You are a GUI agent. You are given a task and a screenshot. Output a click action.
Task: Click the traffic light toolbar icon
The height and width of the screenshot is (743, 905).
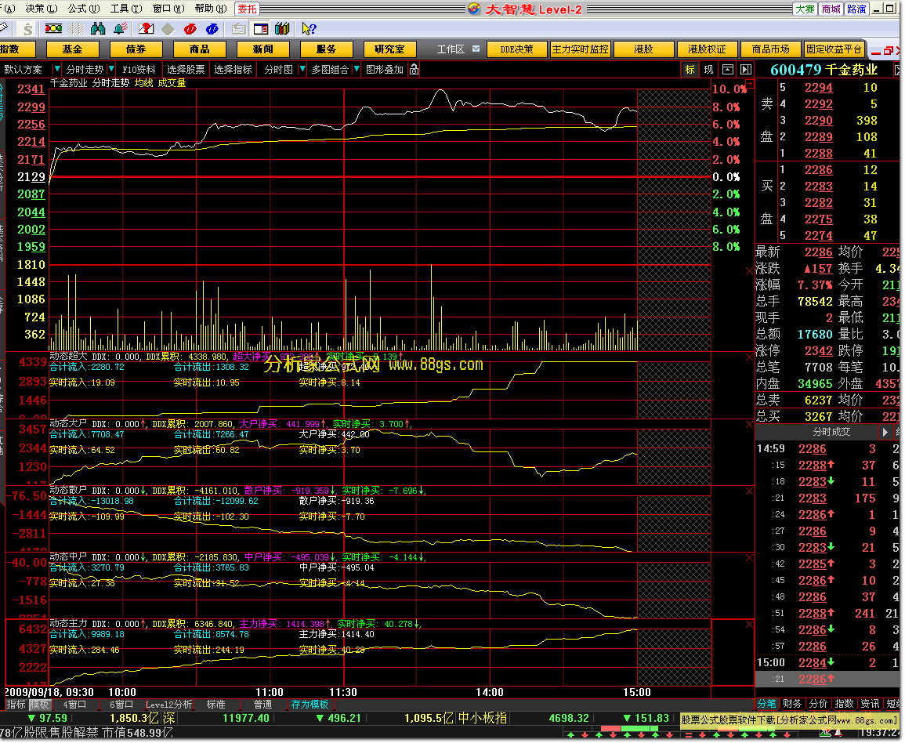click(x=54, y=28)
